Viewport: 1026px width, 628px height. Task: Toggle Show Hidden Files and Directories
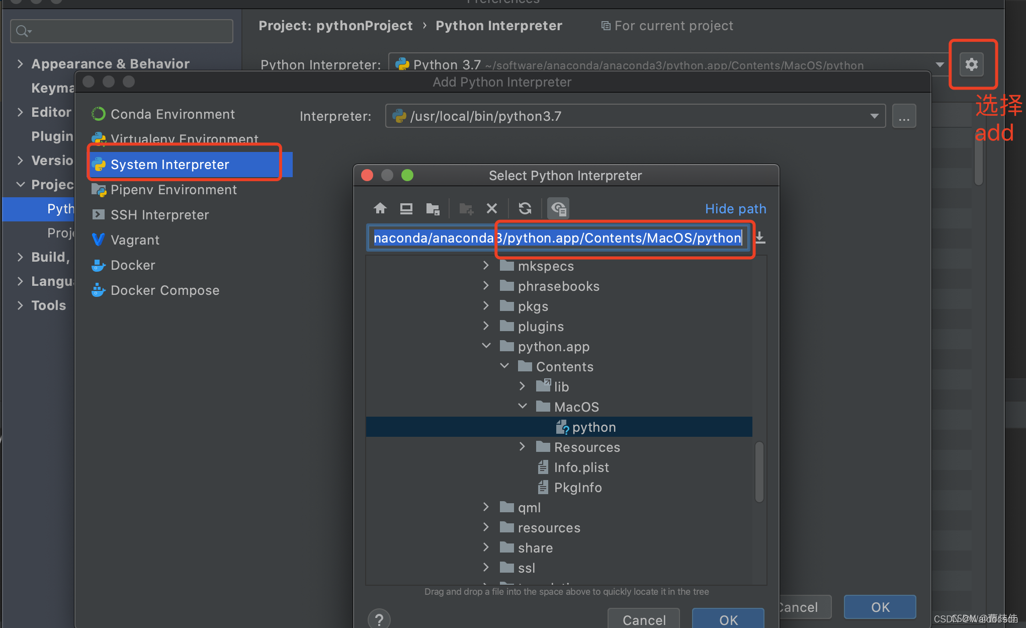(x=558, y=208)
